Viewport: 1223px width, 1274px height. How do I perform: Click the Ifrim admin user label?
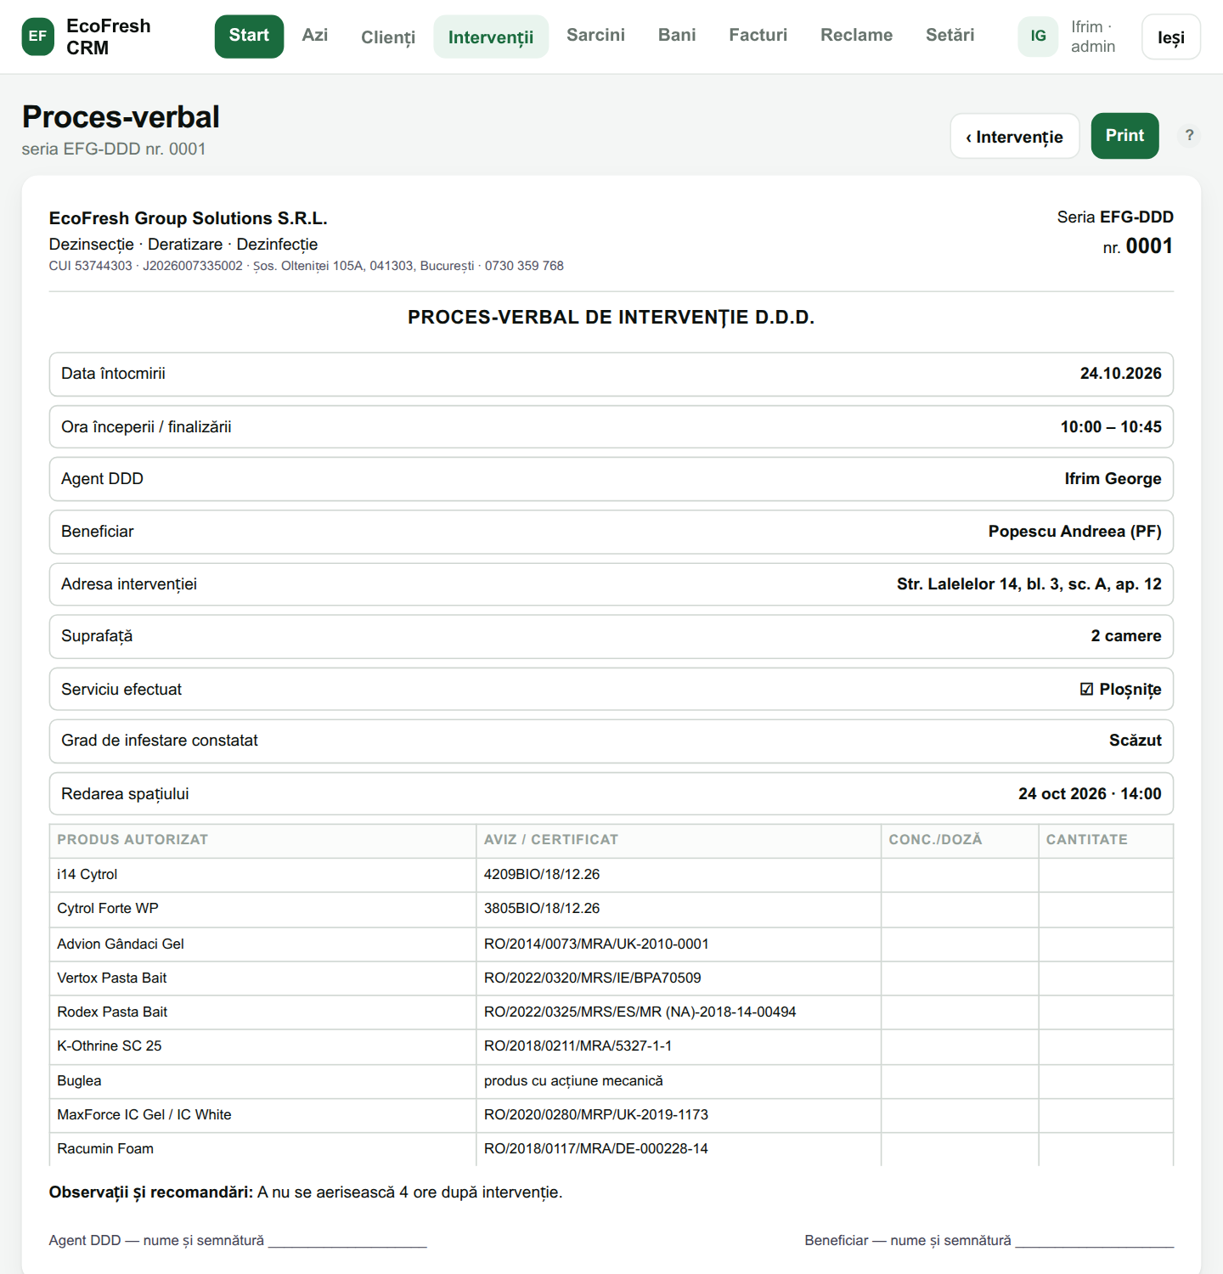click(x=1093, y=37)
